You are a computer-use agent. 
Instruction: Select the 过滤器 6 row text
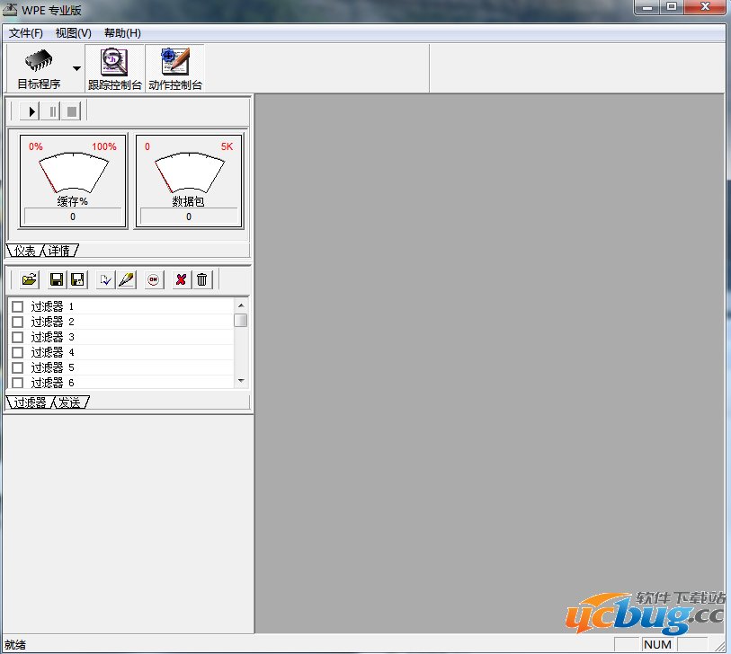coord(52,383)
